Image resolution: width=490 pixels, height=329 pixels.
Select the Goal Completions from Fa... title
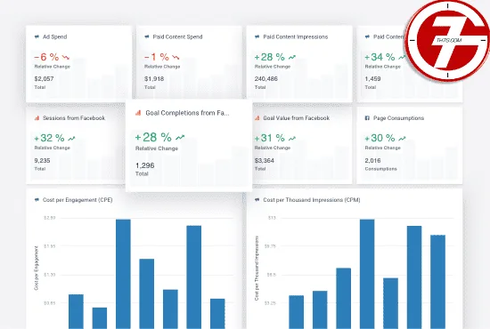187,113
